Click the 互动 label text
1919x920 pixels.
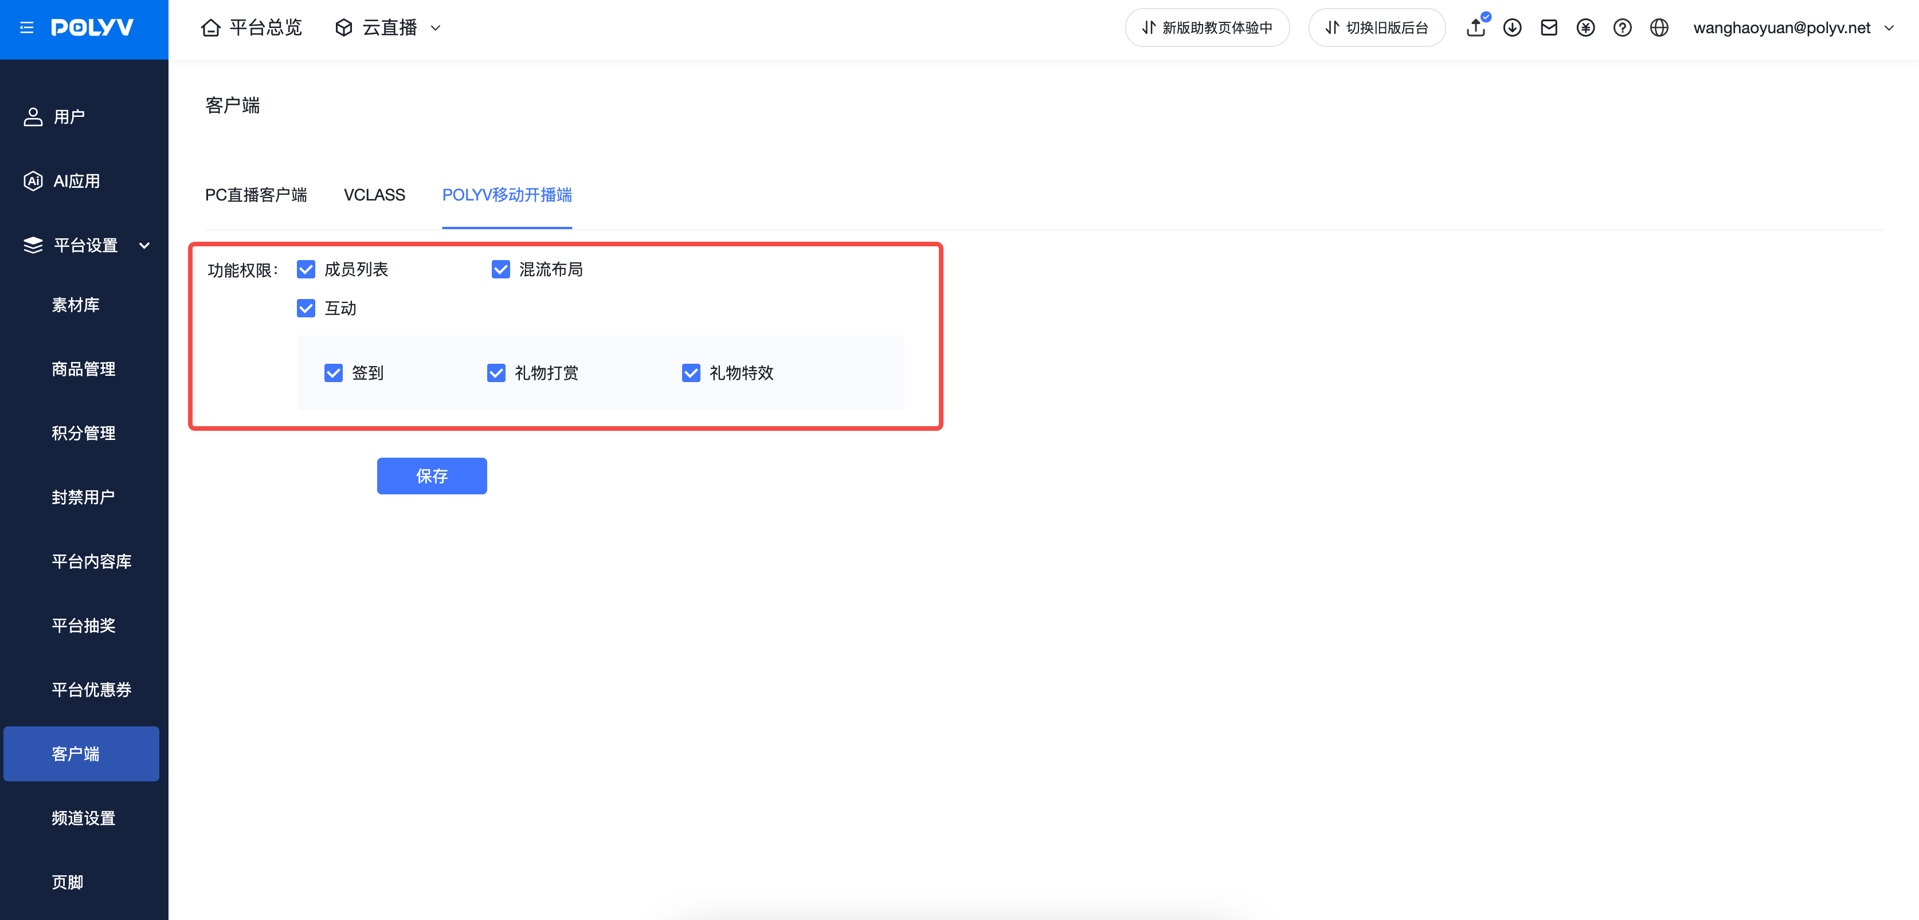point(340,308)
